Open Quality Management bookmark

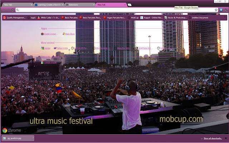pos(14,18)
